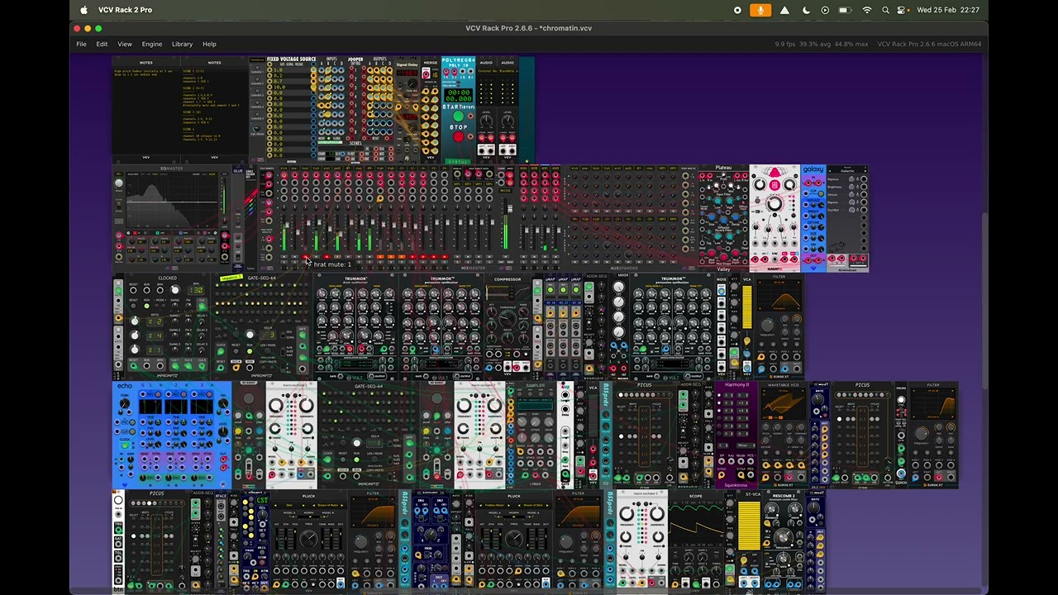1058x595 pixels.
Task: Click the Harmony II module title
Action: click(x=736, y=384)
